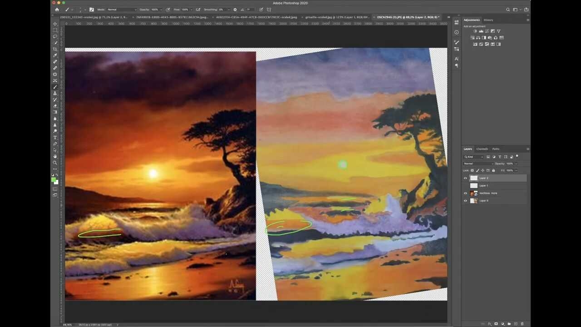Open the layer Kind filter dropdown
The image size is (581, 327).
(474, 157)
